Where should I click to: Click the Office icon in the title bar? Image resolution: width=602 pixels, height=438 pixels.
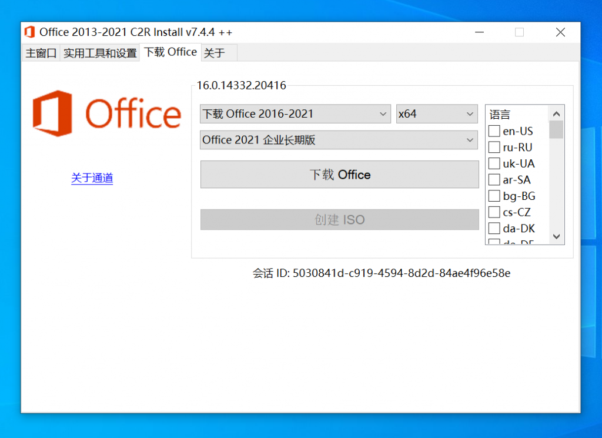coord(29,32)
